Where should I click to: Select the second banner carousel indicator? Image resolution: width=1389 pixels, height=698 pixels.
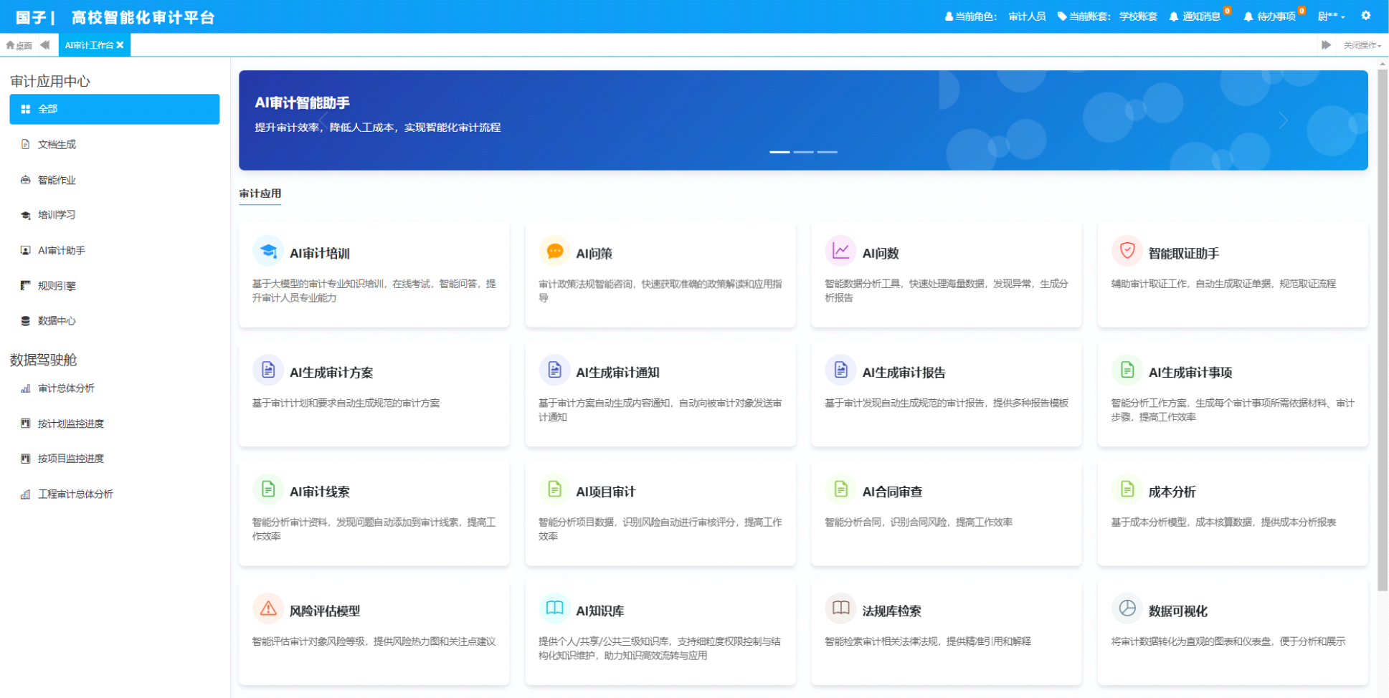pos(803,152)
